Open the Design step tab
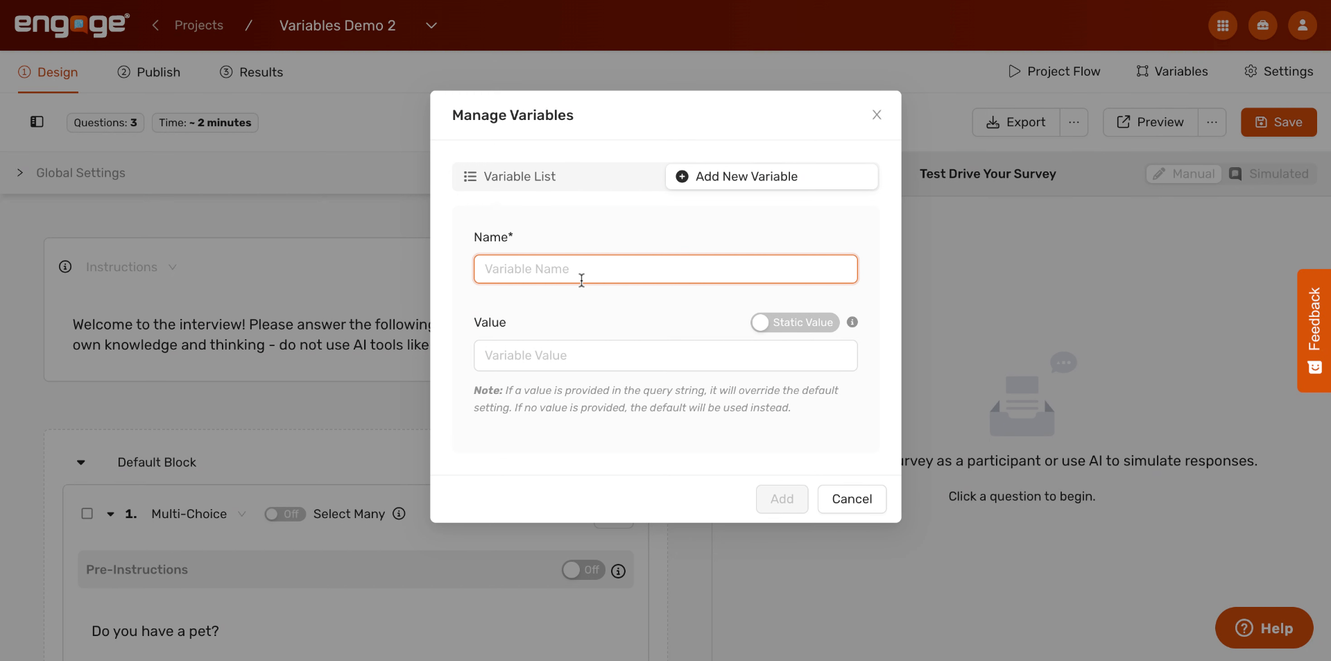Image resolution: width=1331 pixels, height=661 pixels. pyautogui.click(x=48, y=72)
